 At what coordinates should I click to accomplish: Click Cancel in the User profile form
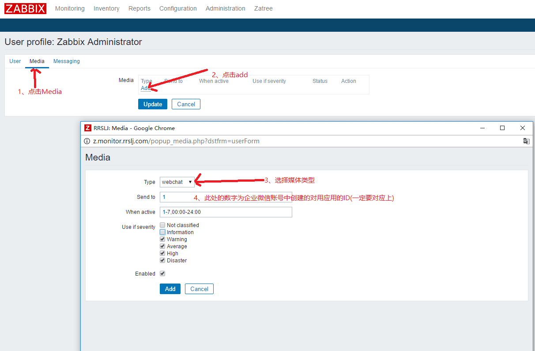(x=186, y=104)
